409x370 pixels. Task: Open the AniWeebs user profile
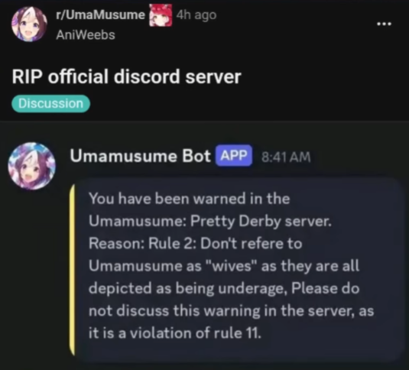pos(86,34)
